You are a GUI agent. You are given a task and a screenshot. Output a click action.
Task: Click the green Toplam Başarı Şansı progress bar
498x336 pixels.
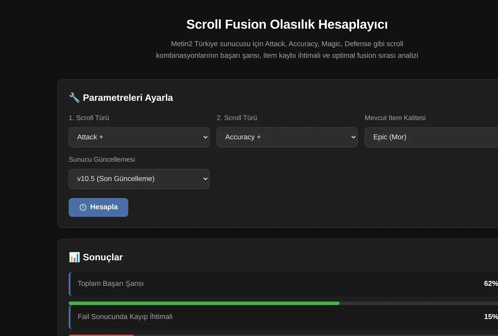click(204, 303)
